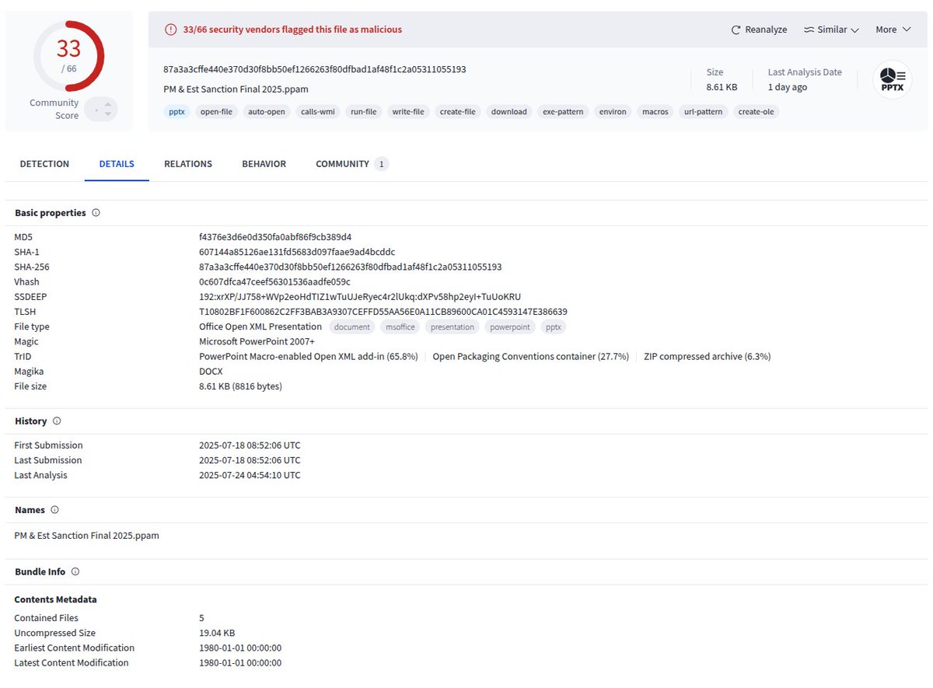Click TrID Open Packaging Conventions container entry
933x688 pixels.
tap(531, 357)
